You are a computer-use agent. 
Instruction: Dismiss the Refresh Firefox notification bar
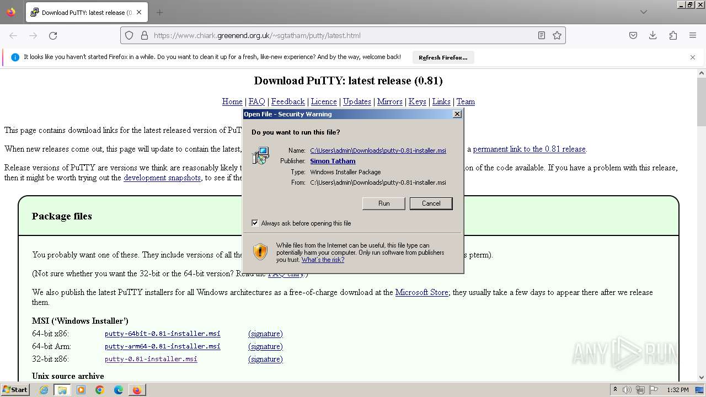tap(693, 57)
